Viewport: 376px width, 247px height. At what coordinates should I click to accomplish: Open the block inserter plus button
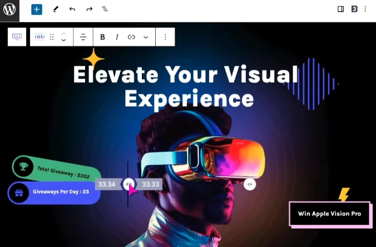click(x=37, y=9)
